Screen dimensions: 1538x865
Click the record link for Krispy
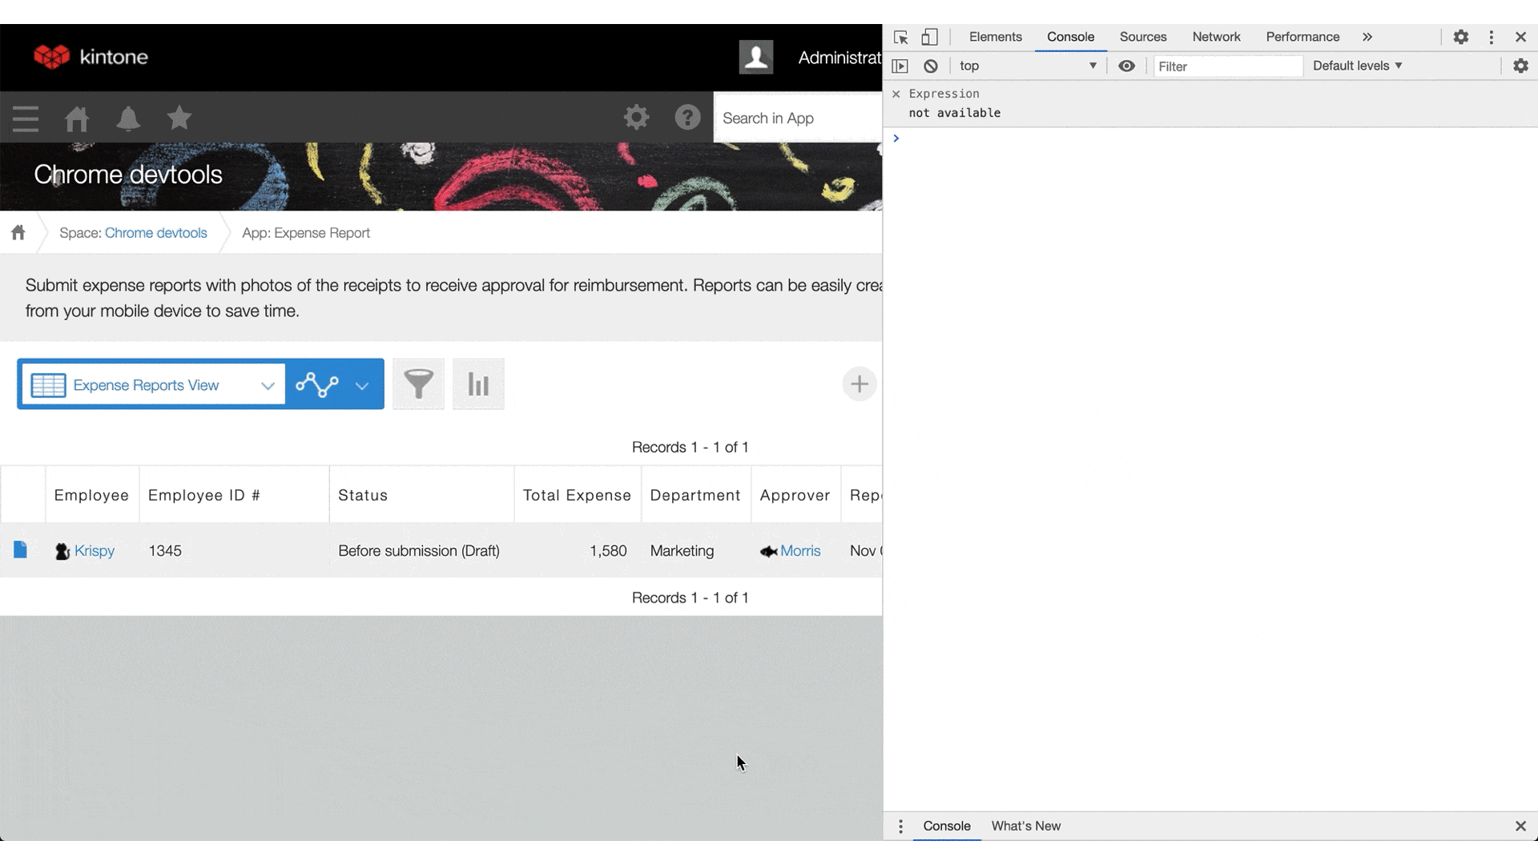[x=94, y=551]
